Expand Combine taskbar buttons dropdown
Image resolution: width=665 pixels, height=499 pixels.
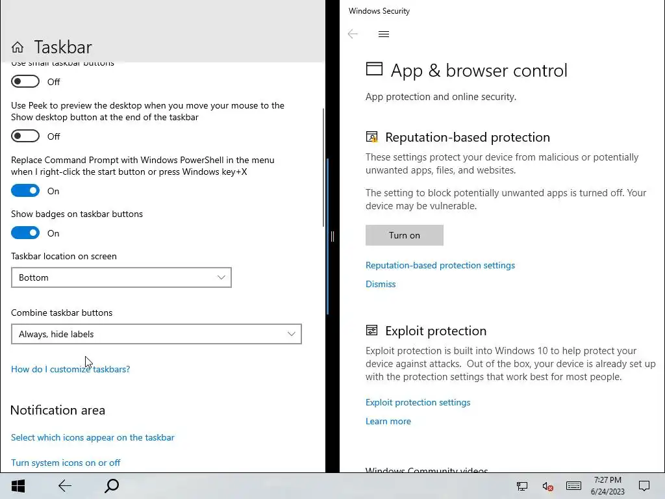click(156, 334)
